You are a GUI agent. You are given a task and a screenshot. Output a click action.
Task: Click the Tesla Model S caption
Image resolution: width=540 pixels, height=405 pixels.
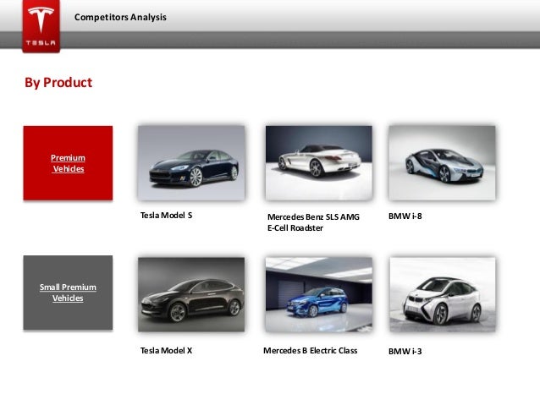pyautogui.click(x=166, y=216)
